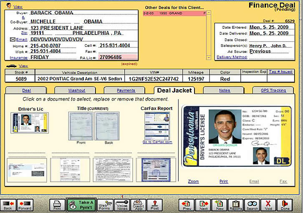Click the Back toolbar button
Viewport: 303px width, 213px height.
(8, 205)
